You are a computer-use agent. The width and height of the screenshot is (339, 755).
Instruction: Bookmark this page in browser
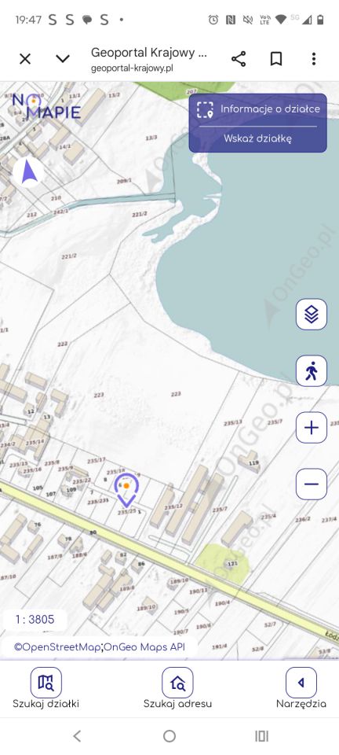click(x=275, y=59)
